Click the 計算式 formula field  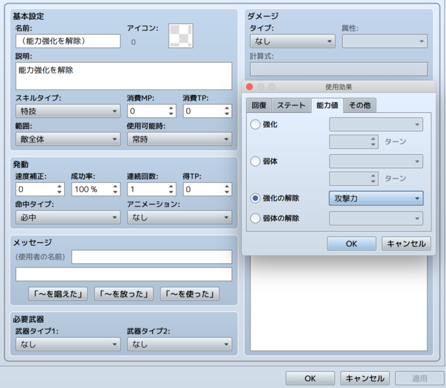[x=339, y=69]
